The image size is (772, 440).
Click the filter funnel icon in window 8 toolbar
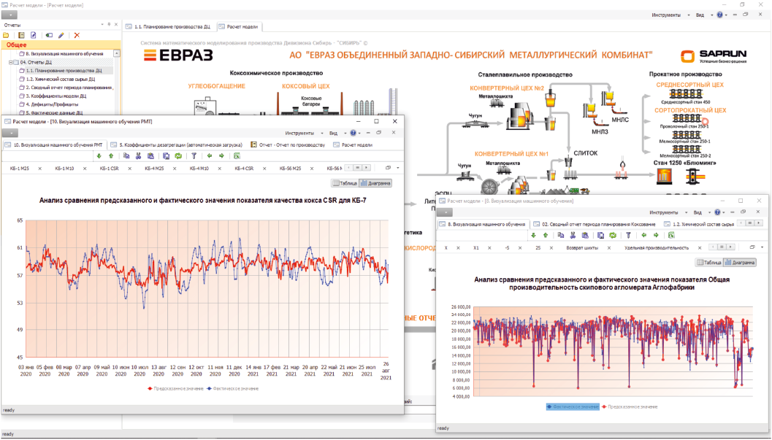pos(628,236)
